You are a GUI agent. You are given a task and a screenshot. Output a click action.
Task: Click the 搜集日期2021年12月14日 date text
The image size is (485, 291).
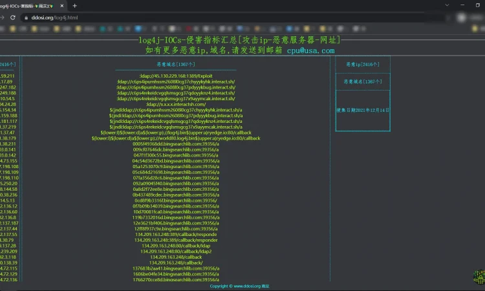(363, 110)
